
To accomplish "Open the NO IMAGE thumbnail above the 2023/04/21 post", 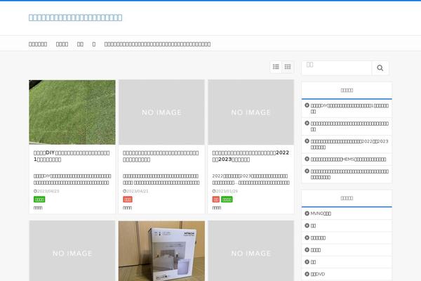I will pyautogui.click(x=161, y=112).
